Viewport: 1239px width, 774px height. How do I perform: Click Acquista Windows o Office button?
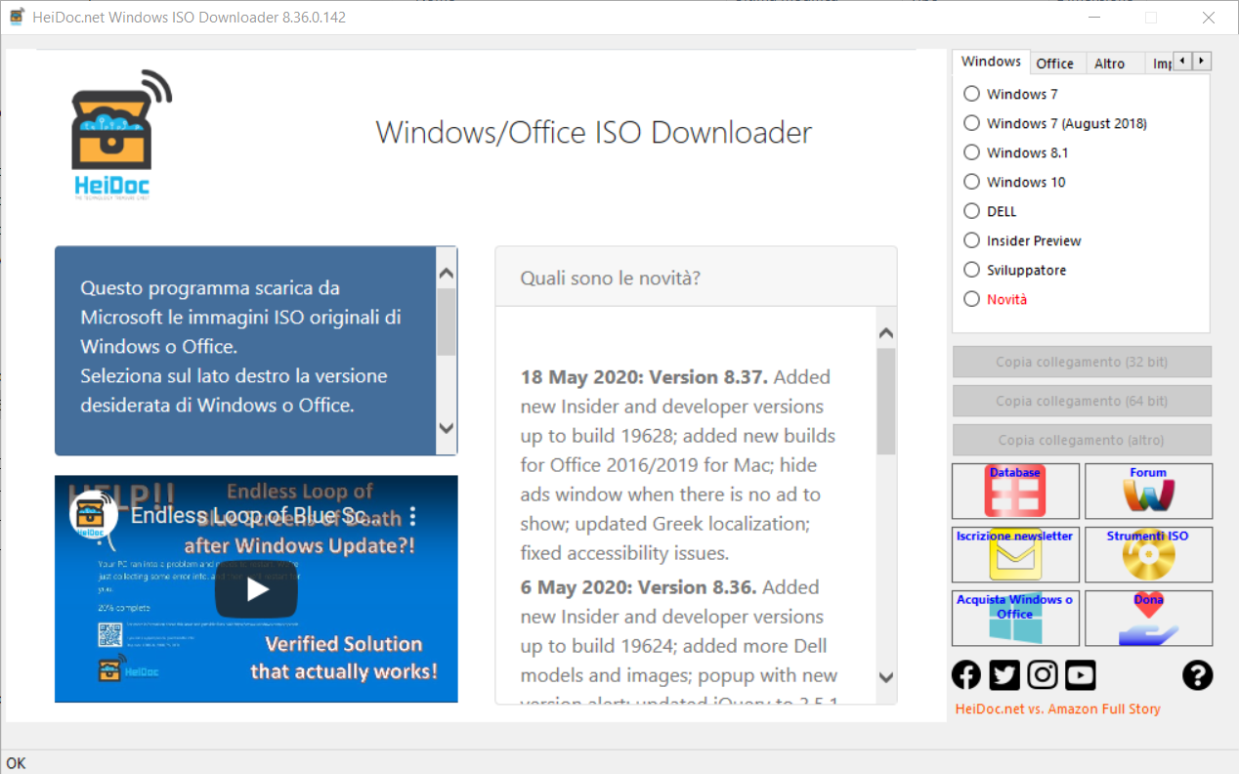tap(1015, 618)
